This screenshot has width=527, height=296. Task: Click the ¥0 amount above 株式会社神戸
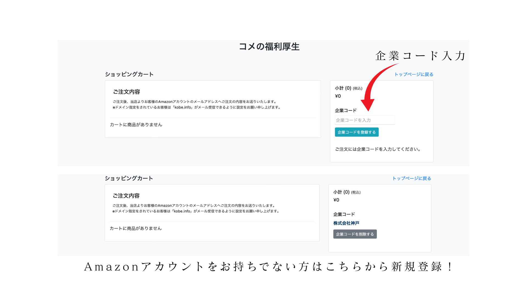tap(336, 200)
